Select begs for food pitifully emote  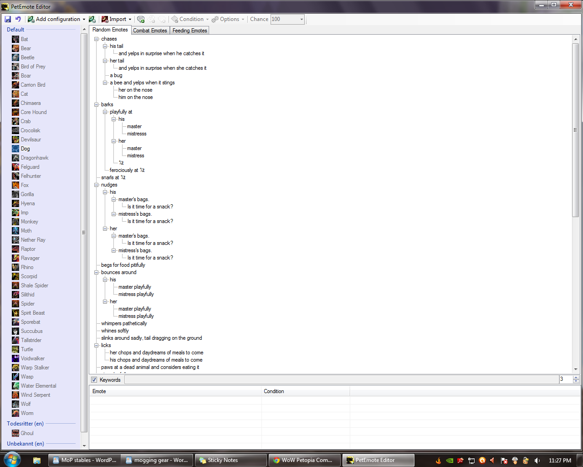click(x=123, y=265)
